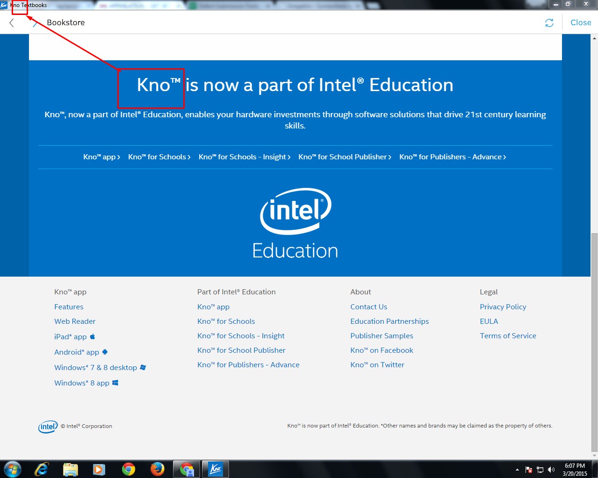598x478 pixels.
Task: Click Kno app under Part of Intel Education
Action: tap(213, 307)
